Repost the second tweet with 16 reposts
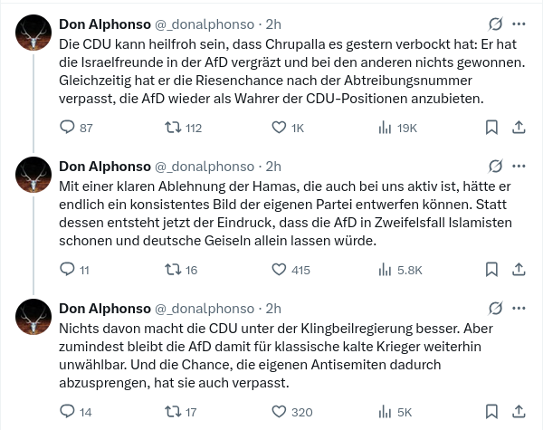543x430 pixels. click(x=171, y=270)
